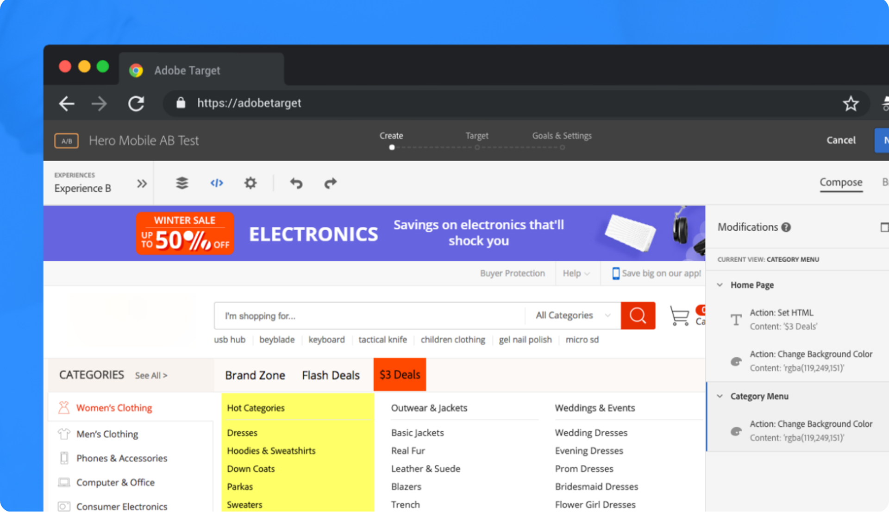
Task: Click the Outwear & Jackets heading
Action: point(429,408)
